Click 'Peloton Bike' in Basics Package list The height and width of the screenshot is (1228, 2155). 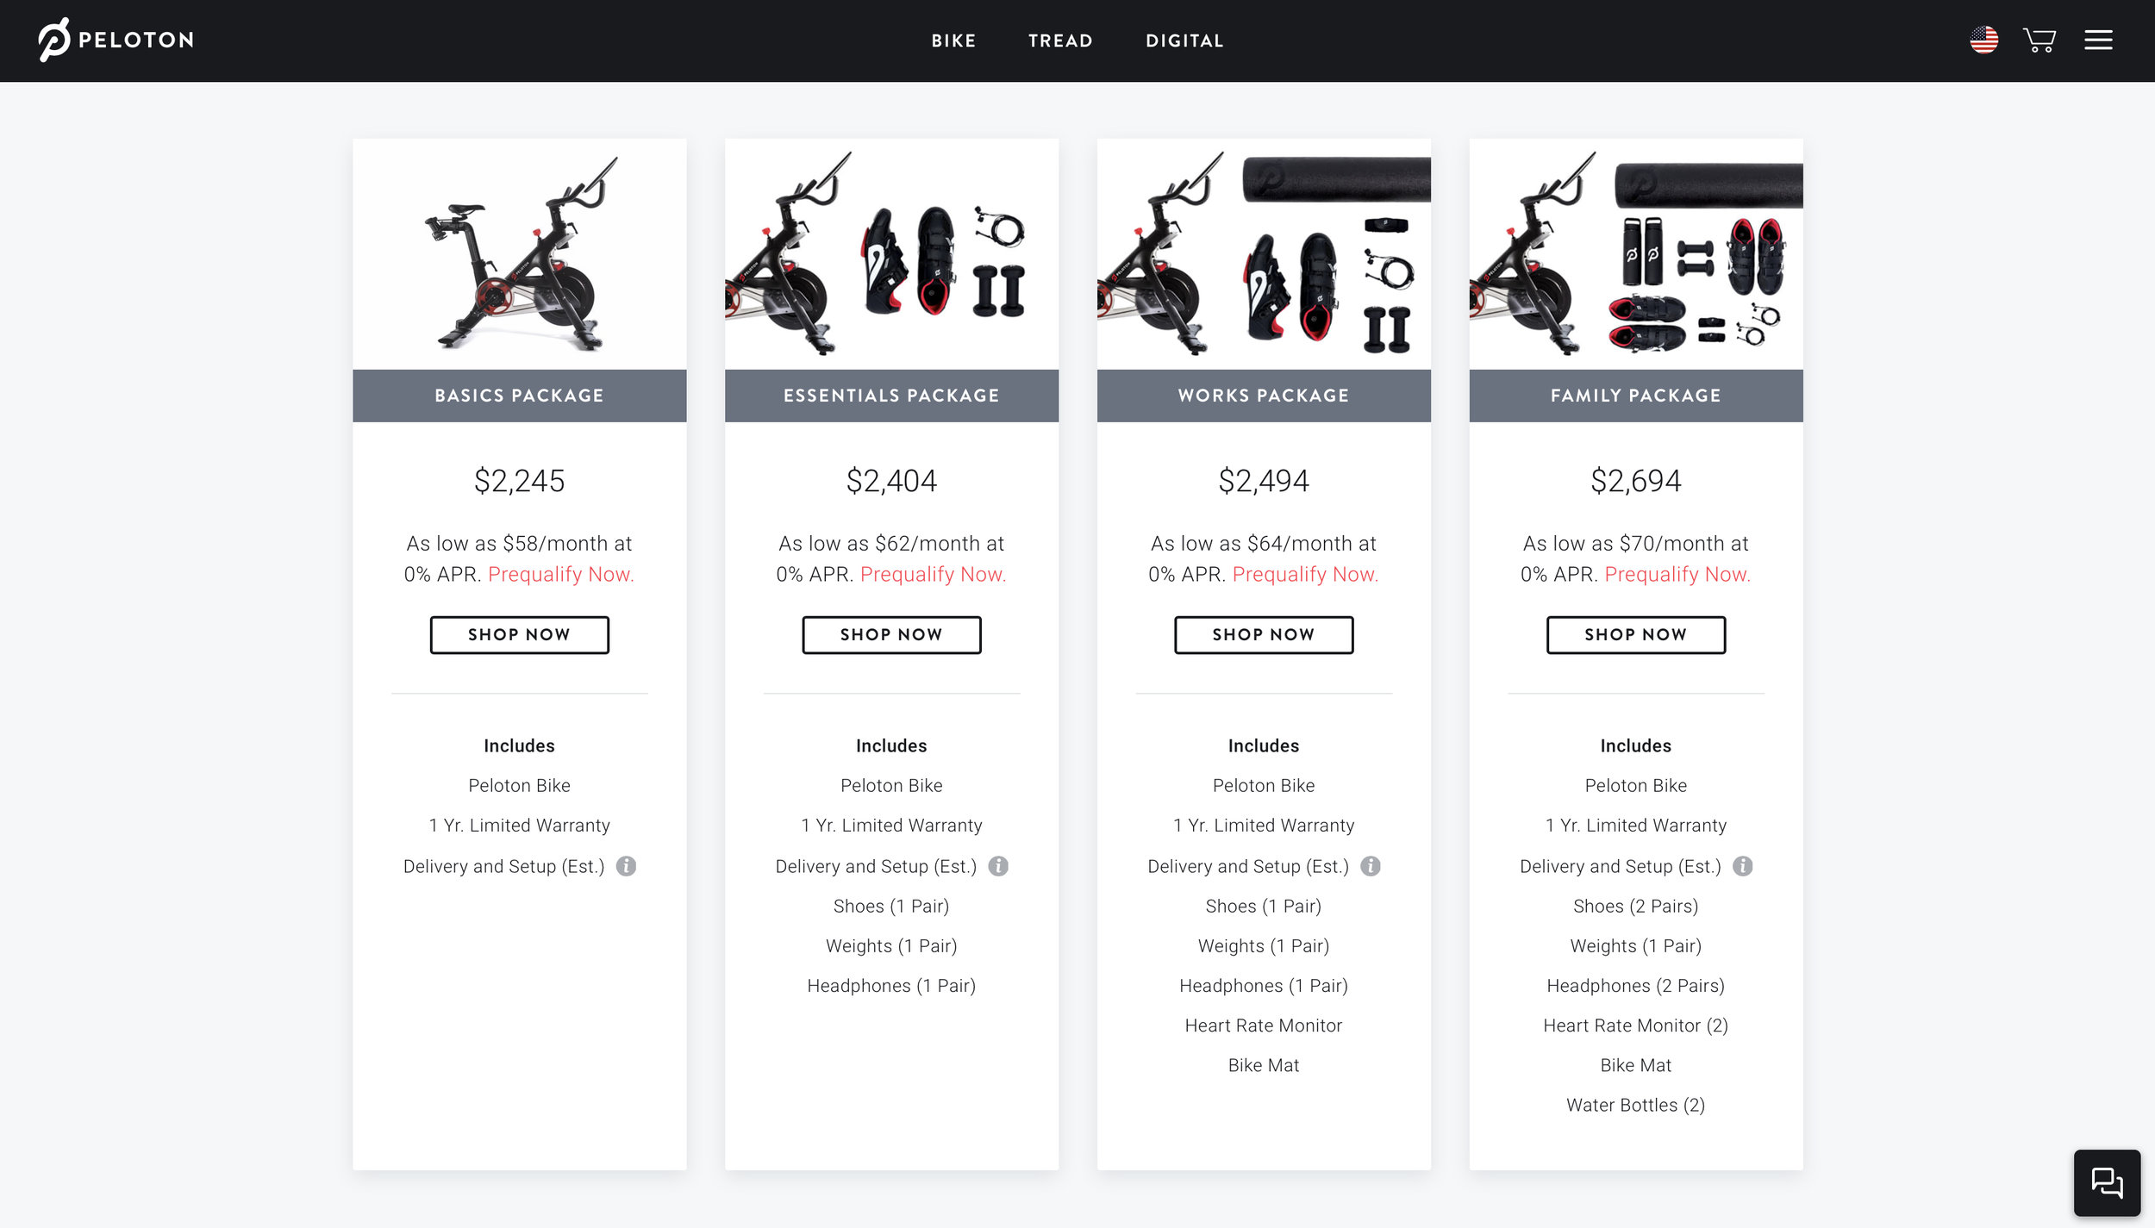tap(519, 786)
